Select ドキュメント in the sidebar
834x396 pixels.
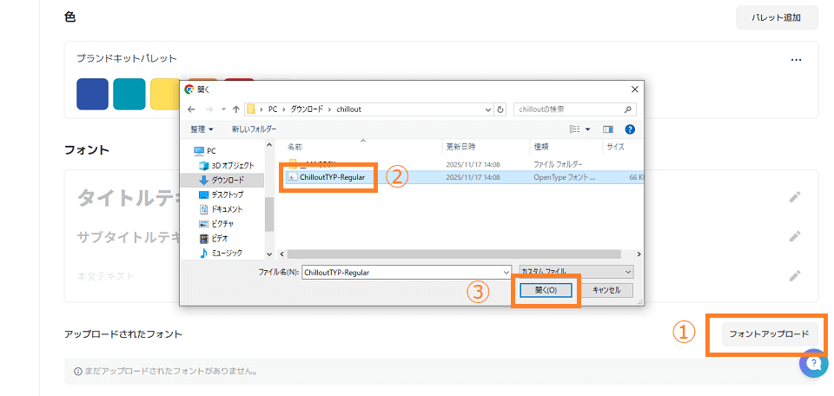click(221, 209)
